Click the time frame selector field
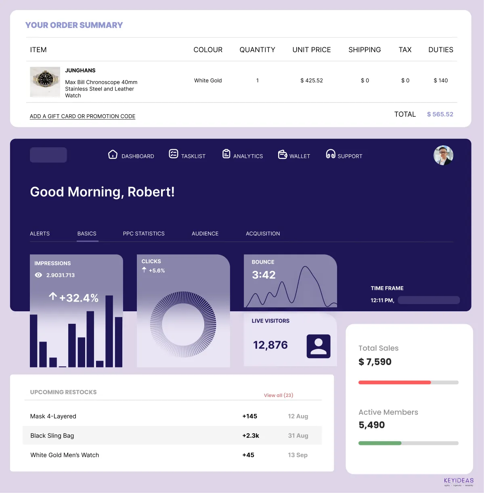This screenshot has width=484, height=493. [429, 300]
